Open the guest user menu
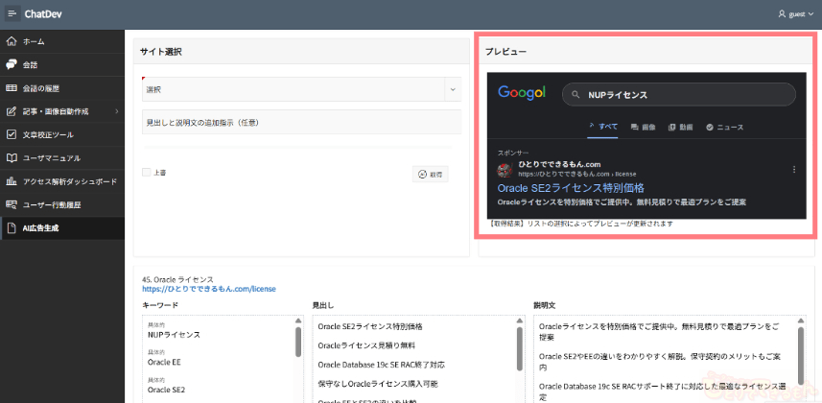 click(795, 14)
